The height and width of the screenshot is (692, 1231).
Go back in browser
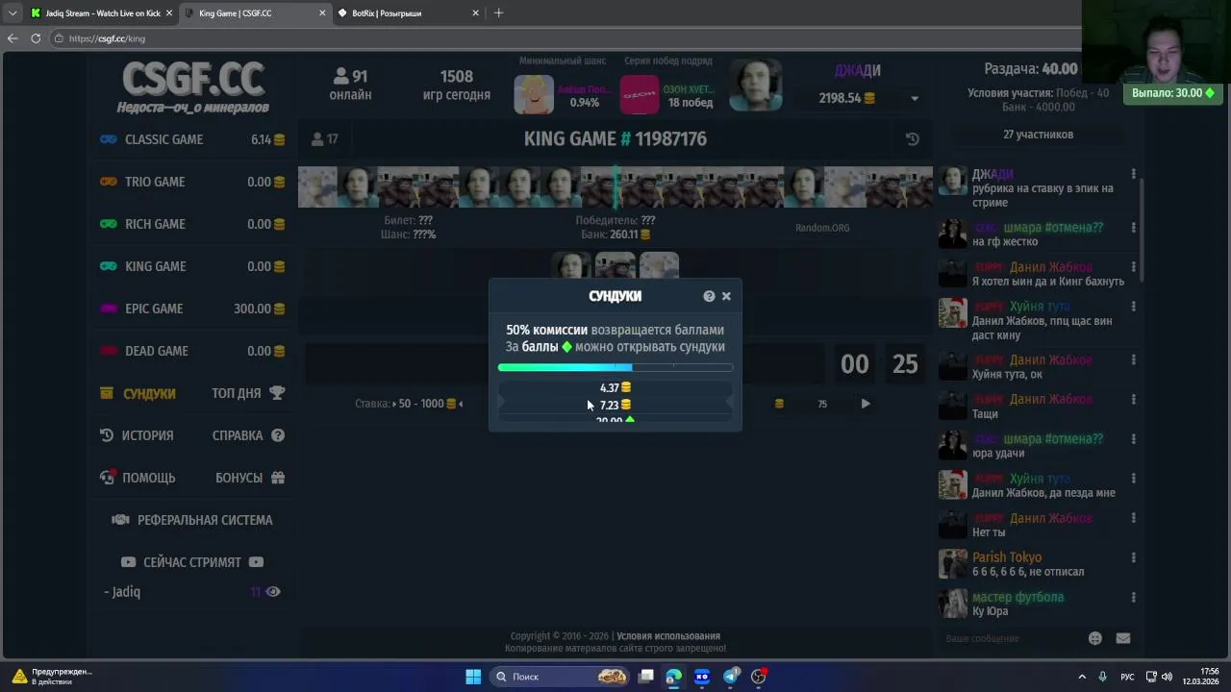click(12, 38)
